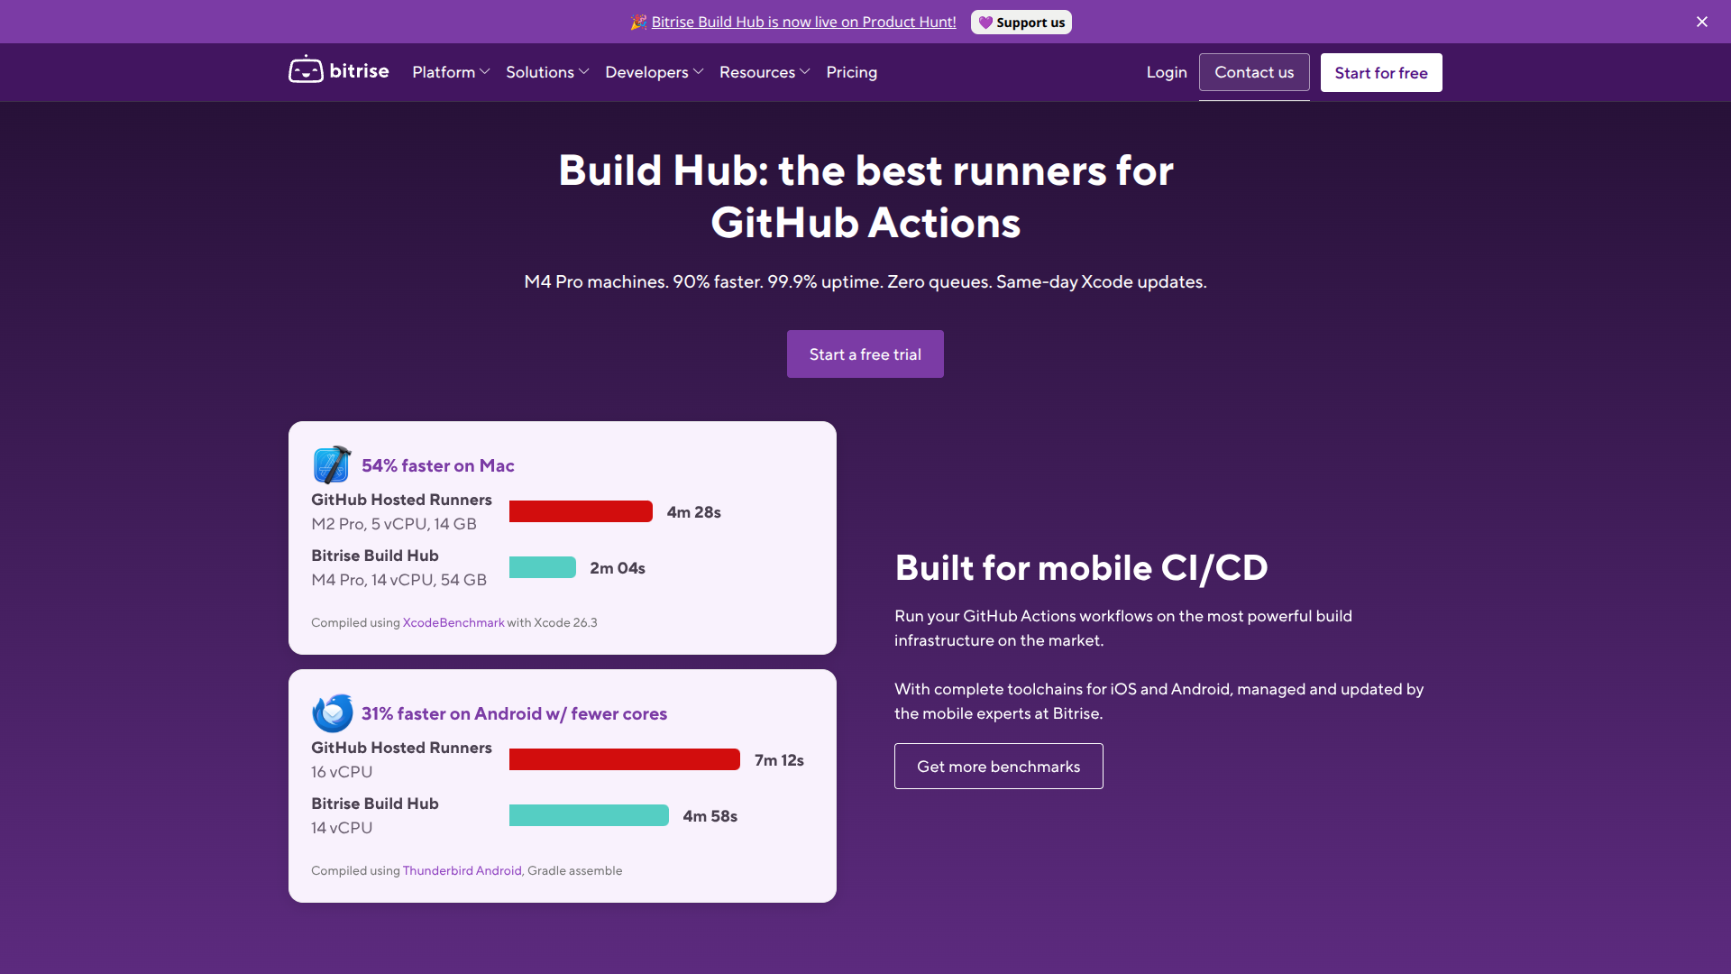Expand the Platform menu chevron
Image resolution: width=1731 pixels, height=974 pixels.
coord(485,71)
